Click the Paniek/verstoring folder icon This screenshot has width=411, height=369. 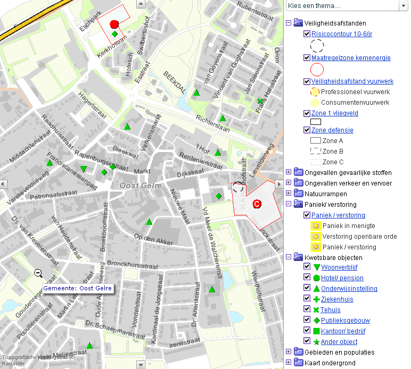tap(298, 204)
